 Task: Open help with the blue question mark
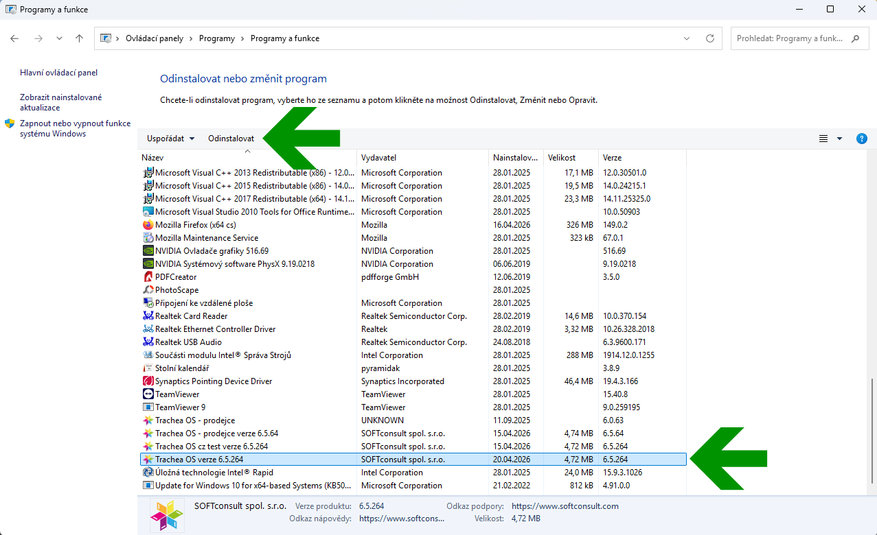pos(861,139)
